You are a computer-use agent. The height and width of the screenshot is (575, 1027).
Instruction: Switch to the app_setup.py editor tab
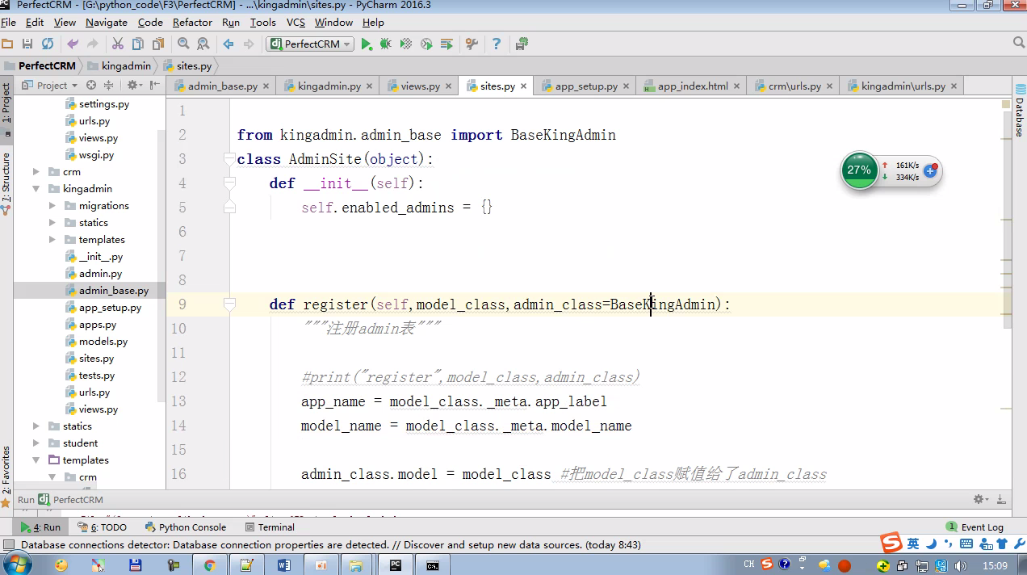coord(585,86)
